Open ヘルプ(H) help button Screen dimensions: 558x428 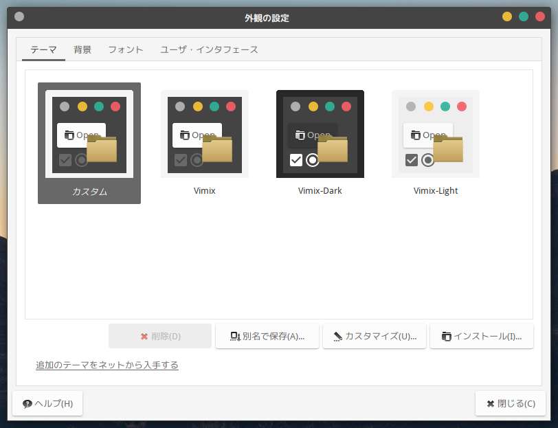click(47, 403)
